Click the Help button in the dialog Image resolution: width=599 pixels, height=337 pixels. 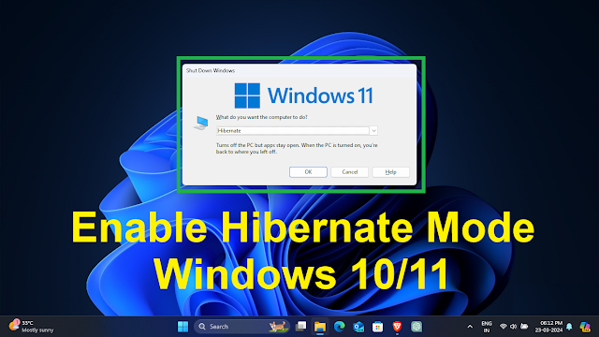point(391,172)
